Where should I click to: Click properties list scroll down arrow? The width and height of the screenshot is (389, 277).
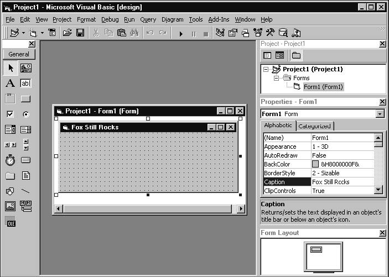[x=378, y=190]
